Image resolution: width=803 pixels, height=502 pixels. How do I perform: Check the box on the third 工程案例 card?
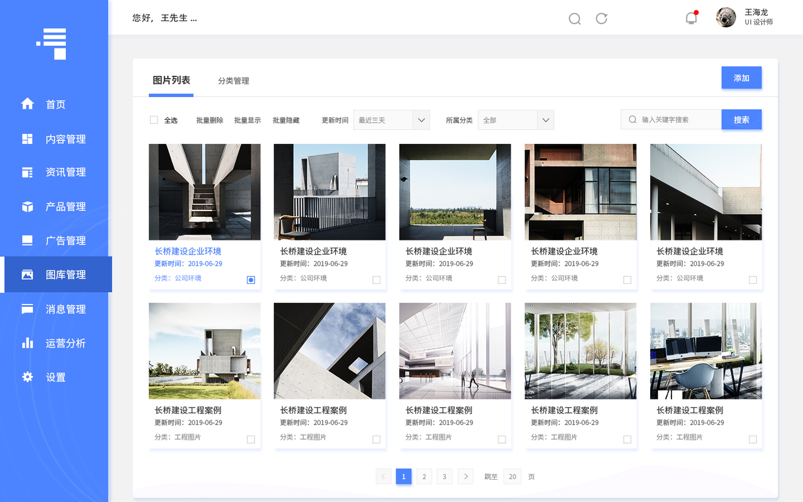point(502,439)
